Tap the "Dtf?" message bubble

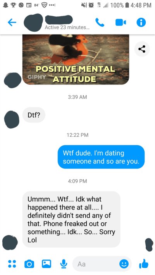tap(34, 115)
